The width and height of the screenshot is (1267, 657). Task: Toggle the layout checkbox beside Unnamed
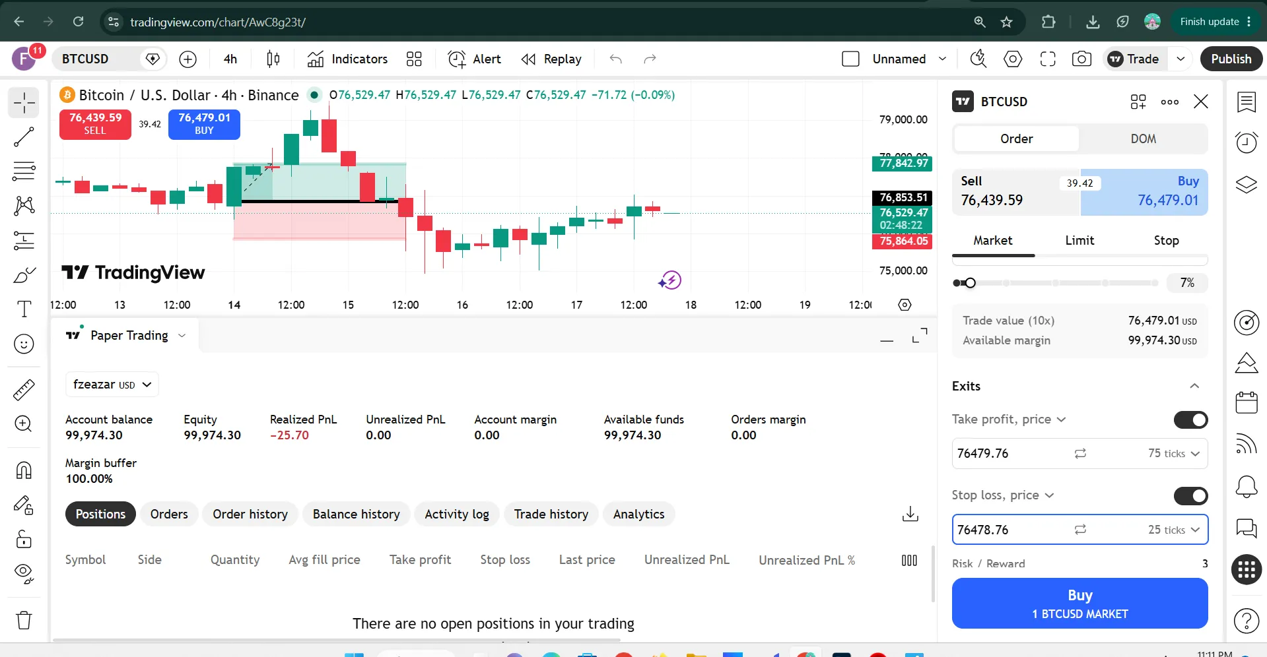pos(850,59)
